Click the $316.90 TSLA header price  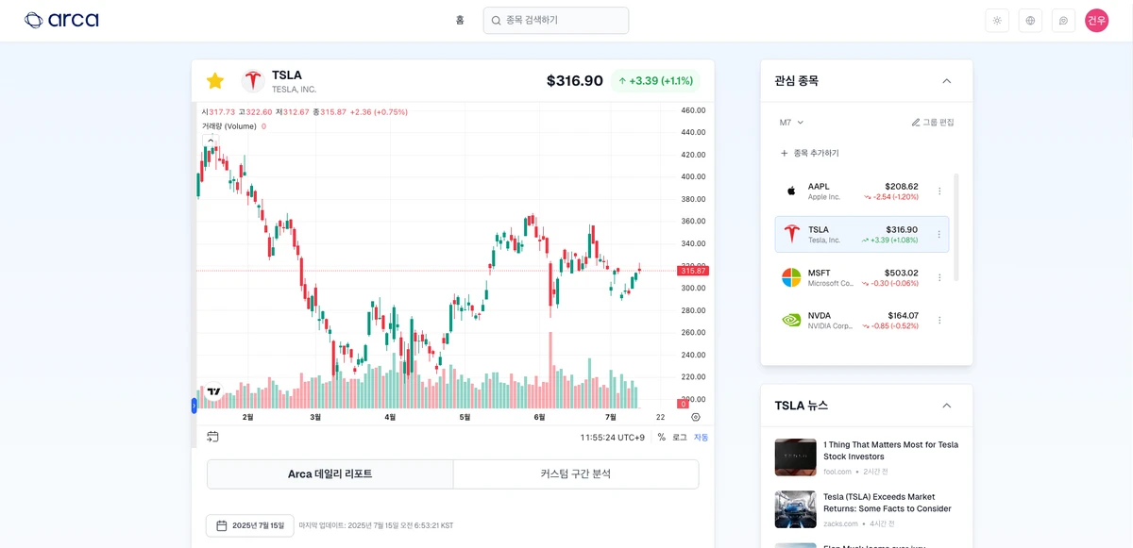point(574,81)
